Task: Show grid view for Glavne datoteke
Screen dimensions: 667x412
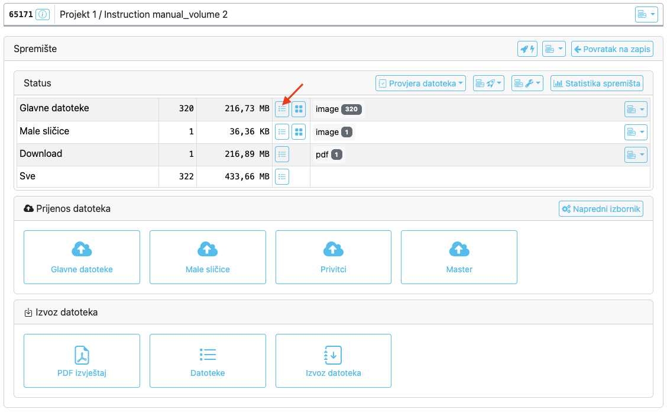Action: coord(299,109)
